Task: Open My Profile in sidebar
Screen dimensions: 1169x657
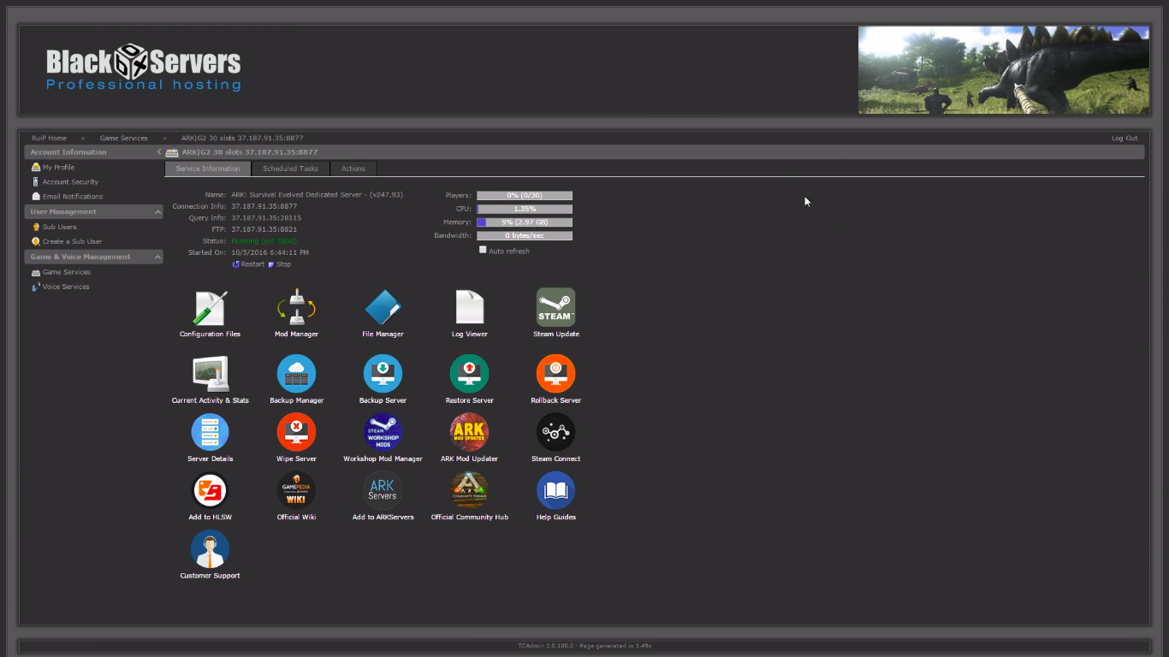Action: pyautogui.click(x=58, y=168)
